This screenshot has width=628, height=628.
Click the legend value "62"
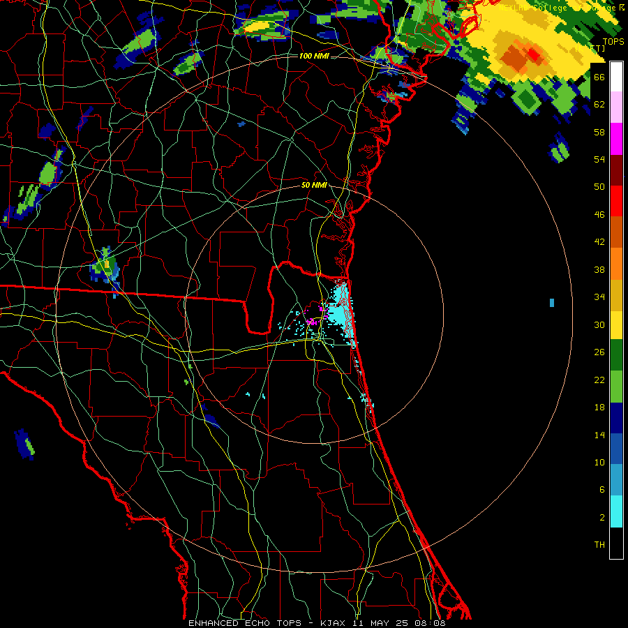(599, 105)
